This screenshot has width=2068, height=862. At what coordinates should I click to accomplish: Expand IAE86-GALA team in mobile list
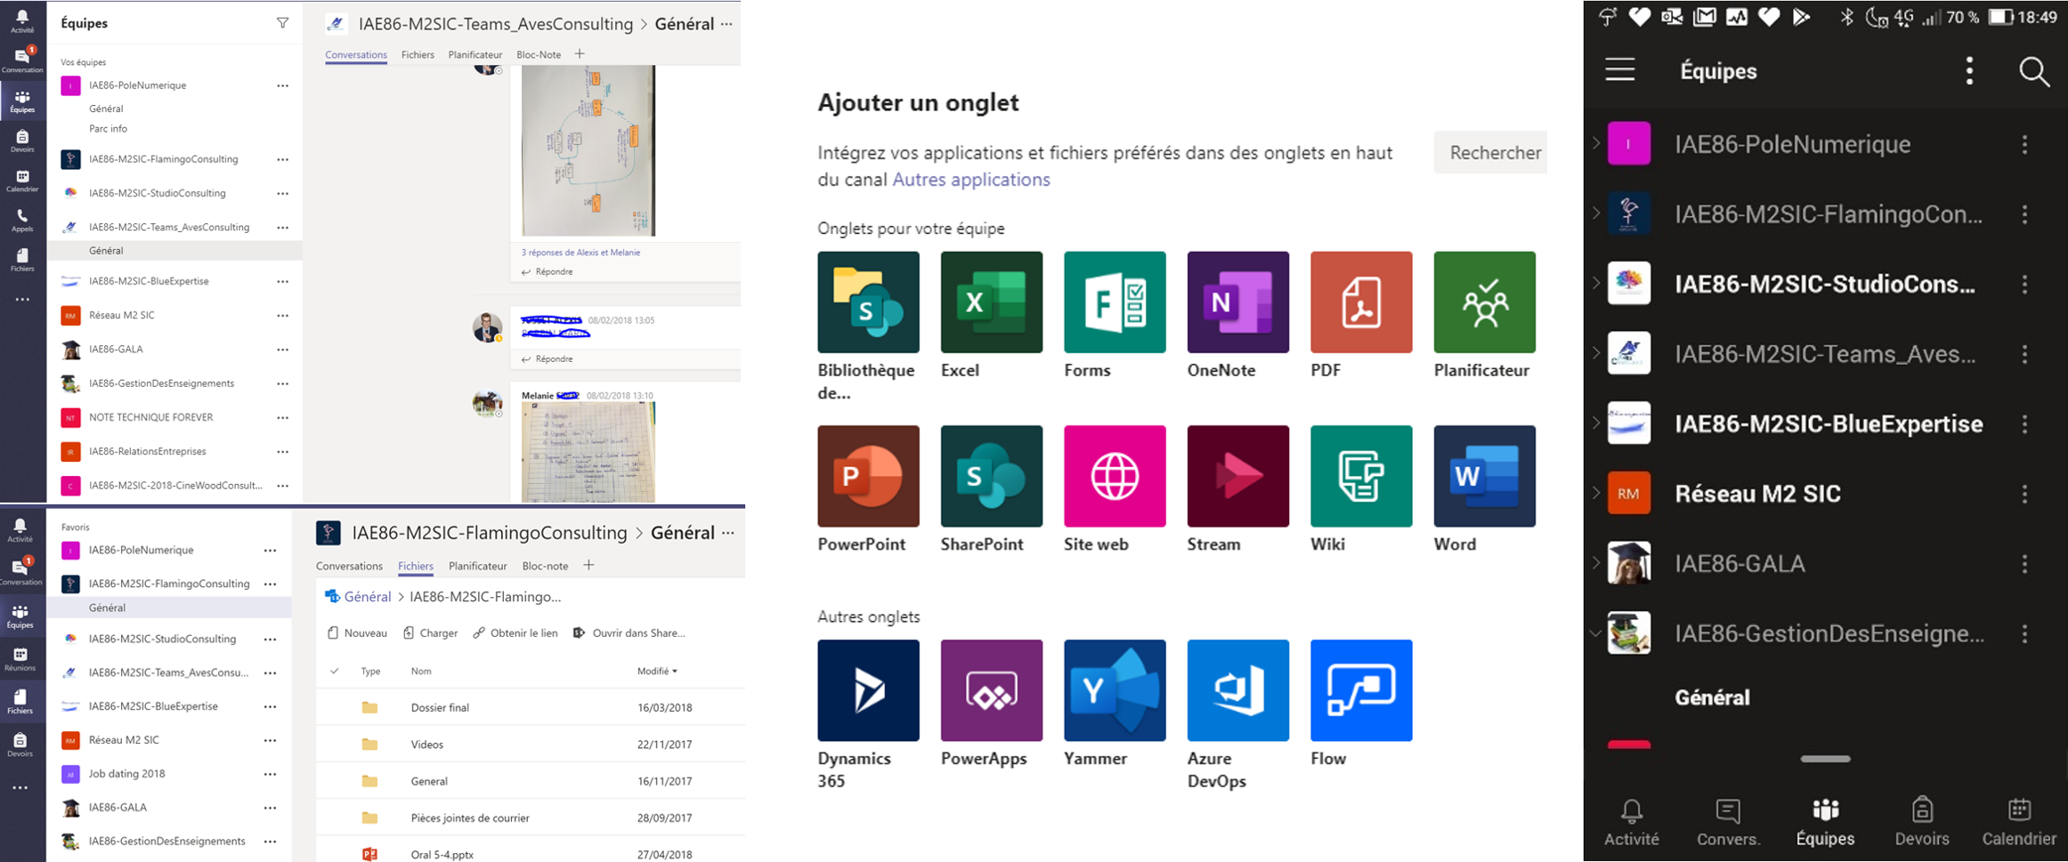[x=1596, y=563]
